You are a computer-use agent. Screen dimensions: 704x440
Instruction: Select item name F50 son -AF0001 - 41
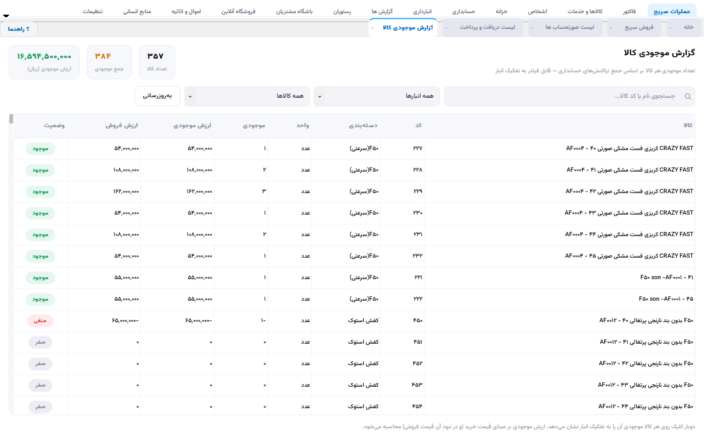667,277
